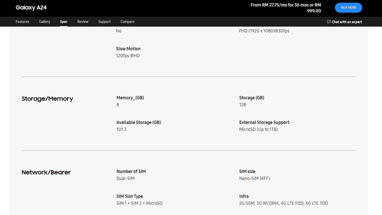Click the chat bubble icon
The image size is (382, 215).
(x=329, y=22)
